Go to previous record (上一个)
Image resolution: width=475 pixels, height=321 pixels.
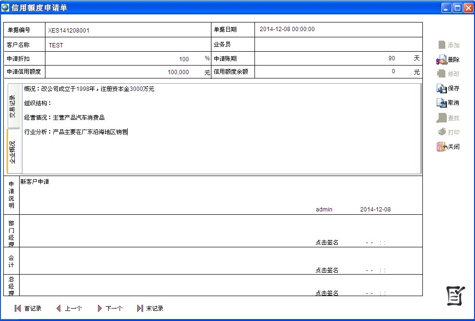coord(69,309)
